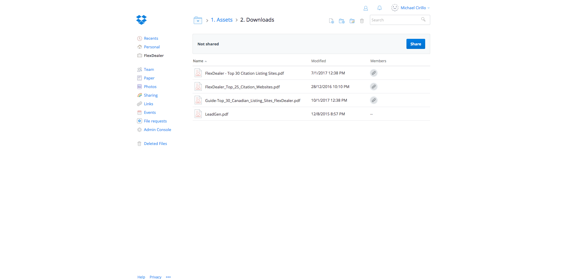This screenshot has height=279, width=566.
Task: Click link icon for Guide-Top_30_Canadian listing PDF
Action: point(374,100)
